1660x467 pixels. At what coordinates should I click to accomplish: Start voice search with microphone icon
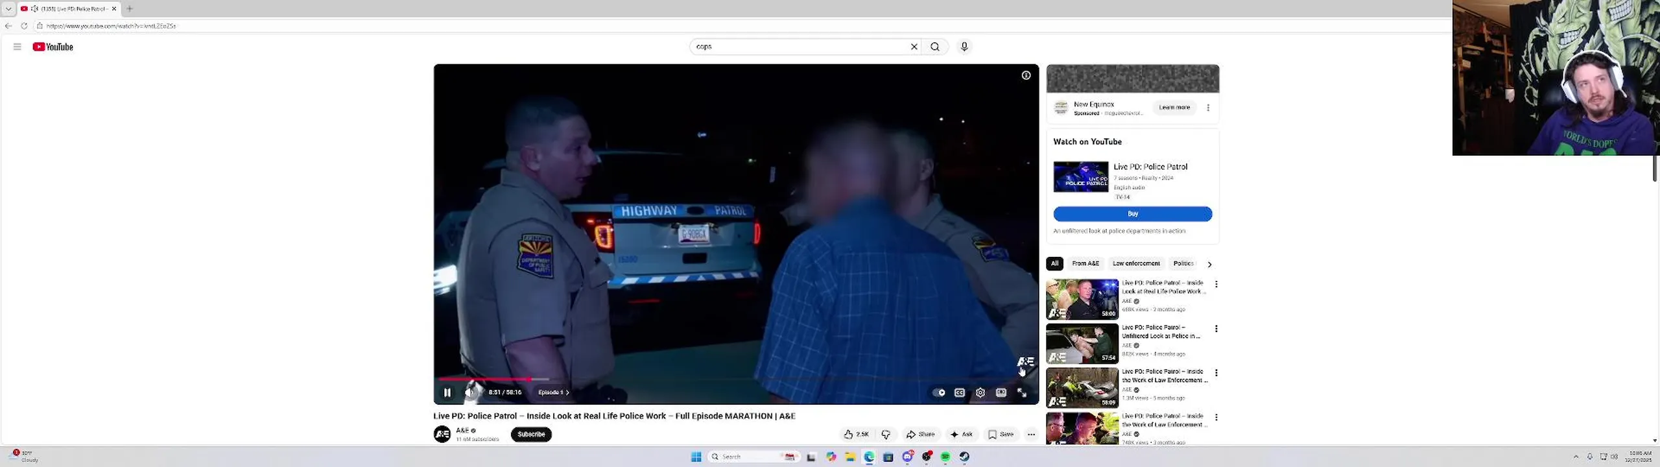964,47
